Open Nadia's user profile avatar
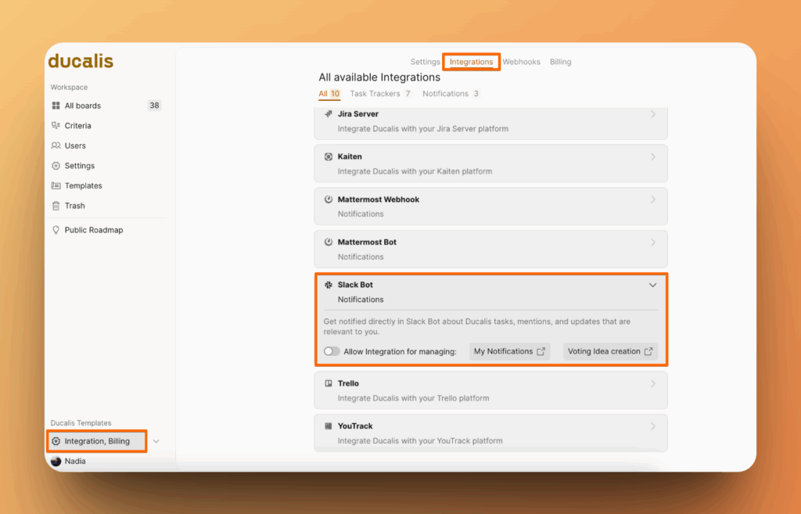801x514 pixels. (x=56, y=462)
